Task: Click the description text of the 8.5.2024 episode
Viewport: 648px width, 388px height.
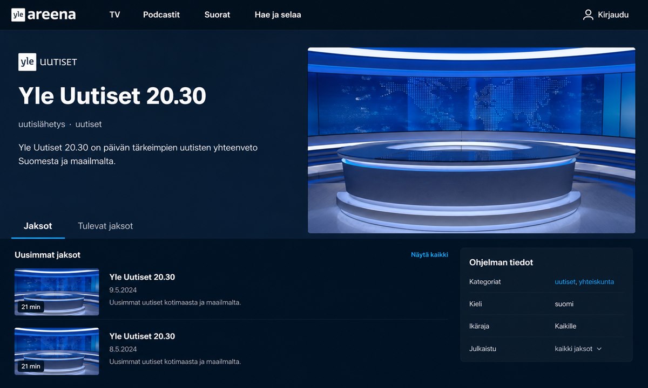Action: pyautogui.click(x=175, y=362)
